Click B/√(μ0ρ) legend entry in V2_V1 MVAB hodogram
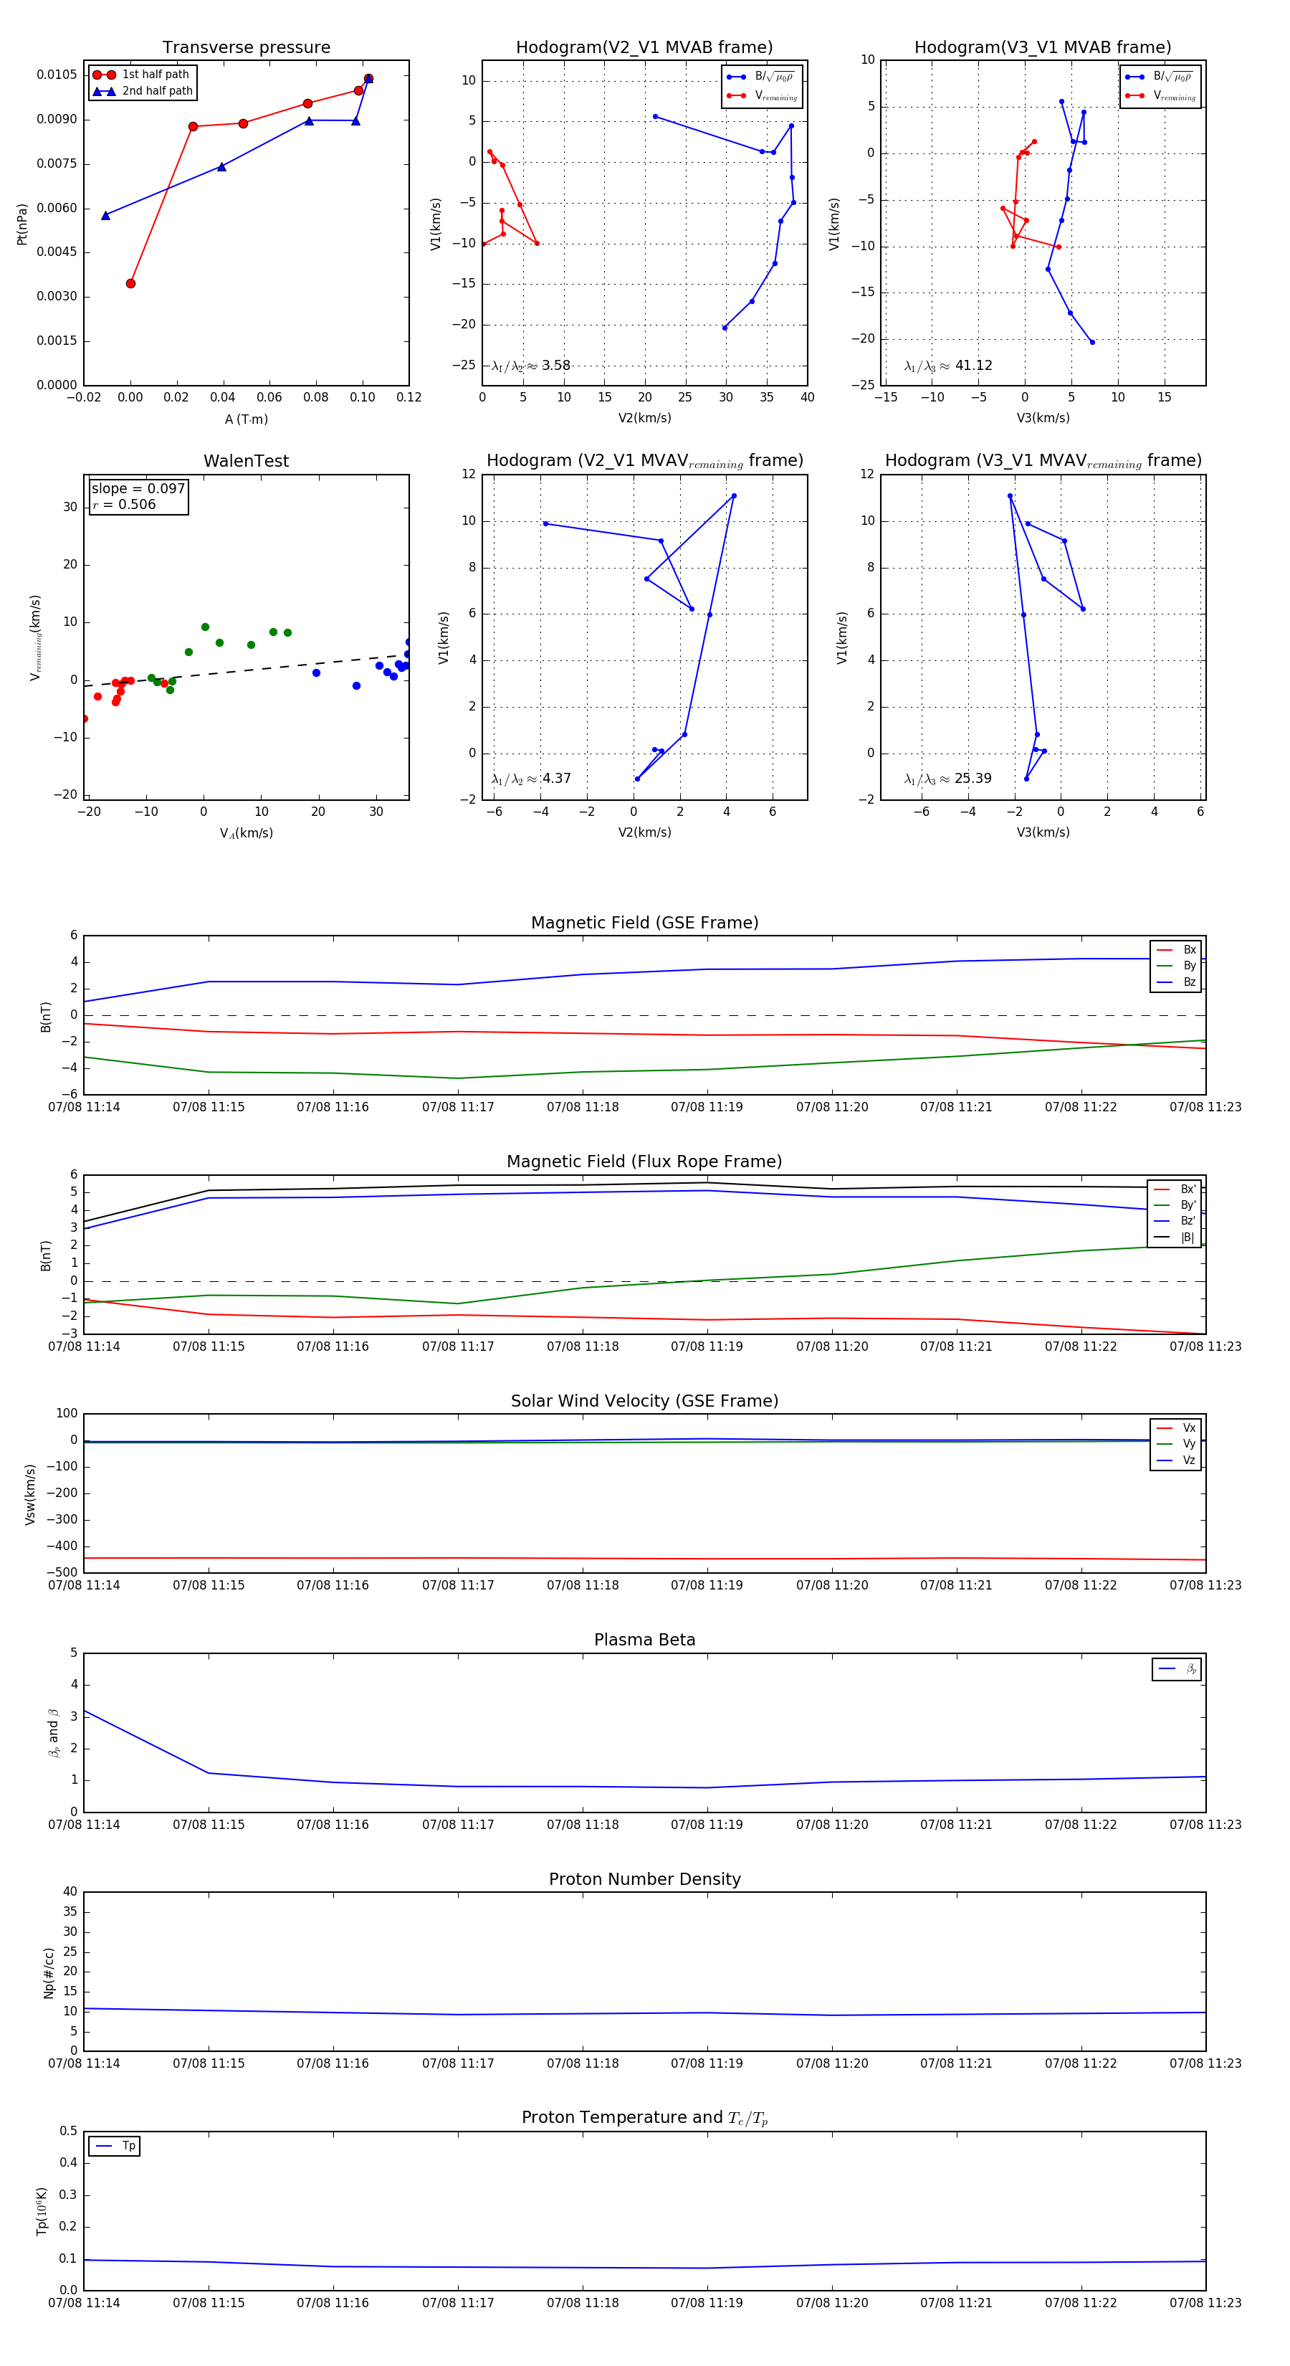 click(x=762, y=77)
